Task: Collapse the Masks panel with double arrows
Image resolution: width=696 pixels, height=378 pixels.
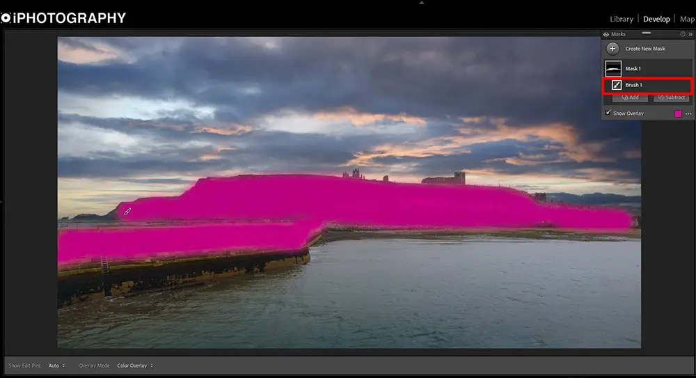Action: click(690, 34)
